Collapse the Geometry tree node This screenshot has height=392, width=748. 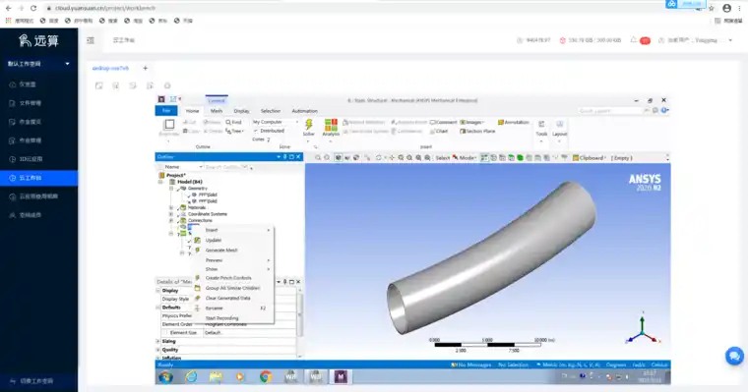[171, 189]
